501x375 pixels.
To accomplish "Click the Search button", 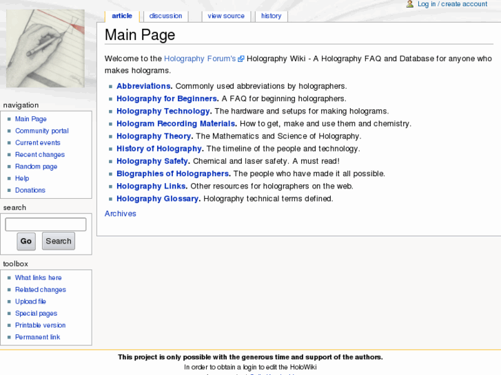I will tap(59, 241).
